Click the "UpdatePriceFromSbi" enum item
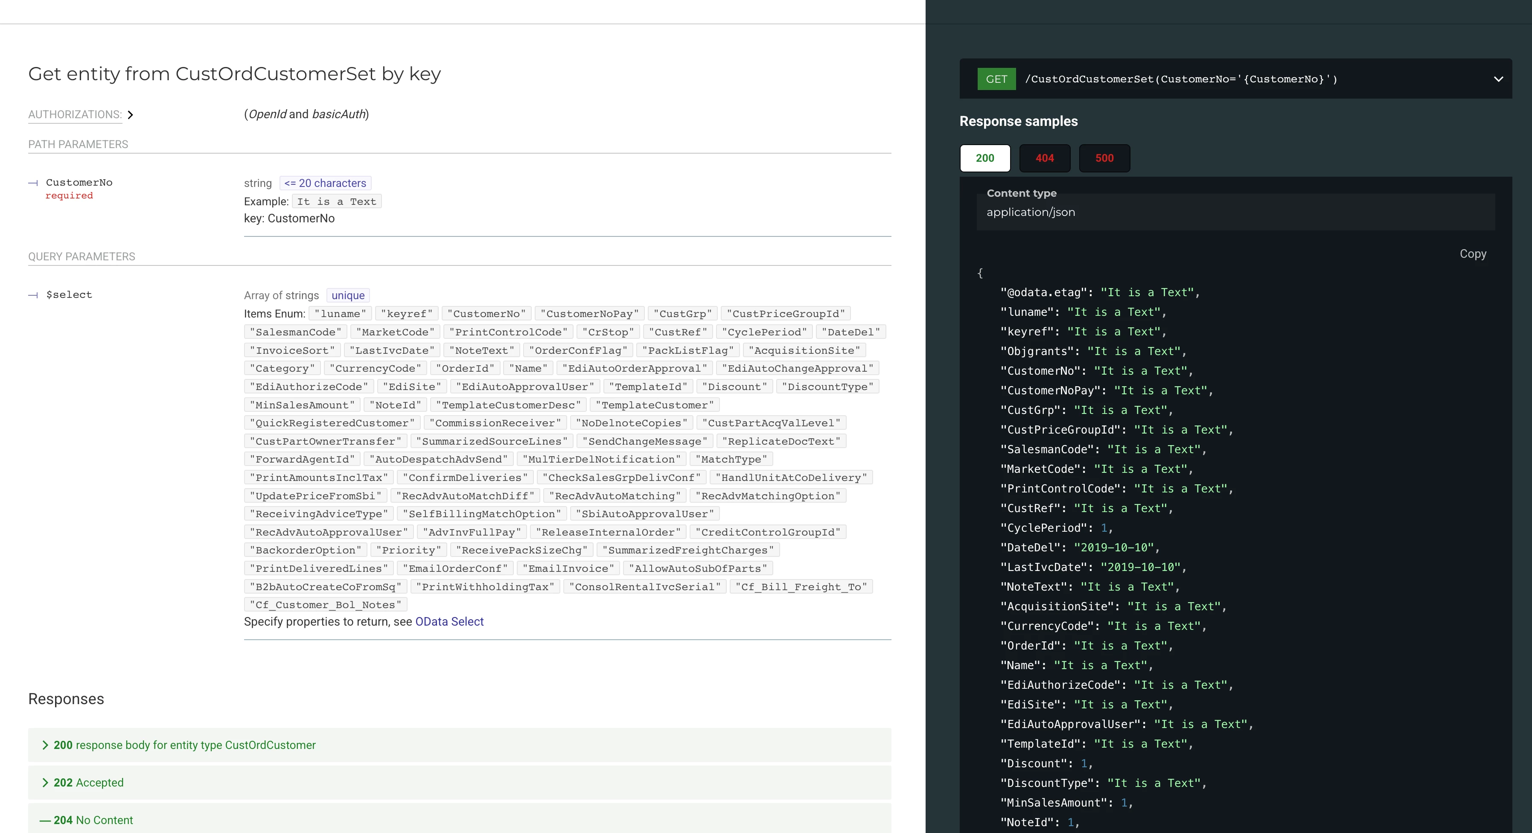1532x833 pixels. click(316, 496)
